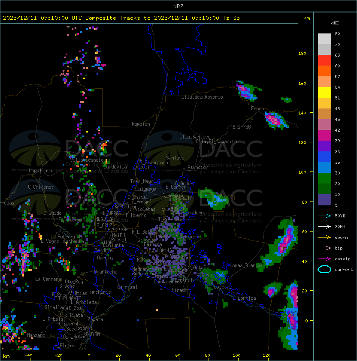Click the 'eb+bip' legend label
357x361 pixels.
[342, 259]
